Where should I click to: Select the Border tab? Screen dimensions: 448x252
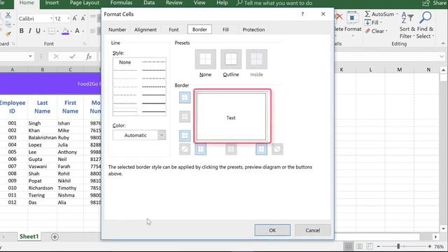tap(199, 29)
